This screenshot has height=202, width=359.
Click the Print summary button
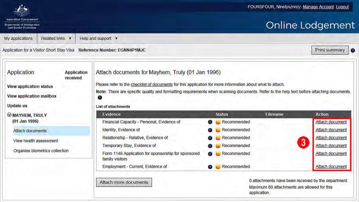pyautogui.click(x=330, y=50)
